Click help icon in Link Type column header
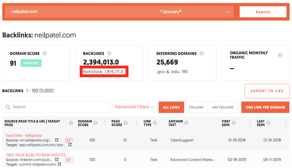The width and height of the screenshot is (292, 168). [155, 123]
